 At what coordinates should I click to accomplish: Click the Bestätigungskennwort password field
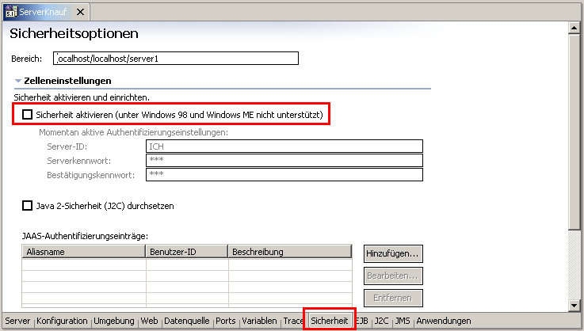tap(284, 175)
